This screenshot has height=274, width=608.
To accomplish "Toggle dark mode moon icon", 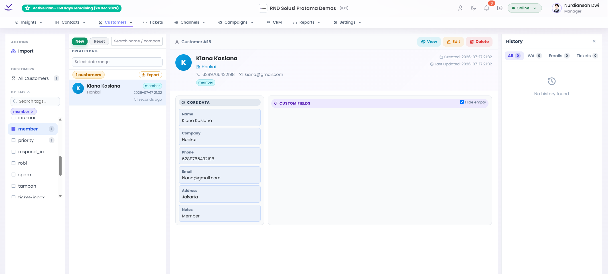I will pos(473,8).
